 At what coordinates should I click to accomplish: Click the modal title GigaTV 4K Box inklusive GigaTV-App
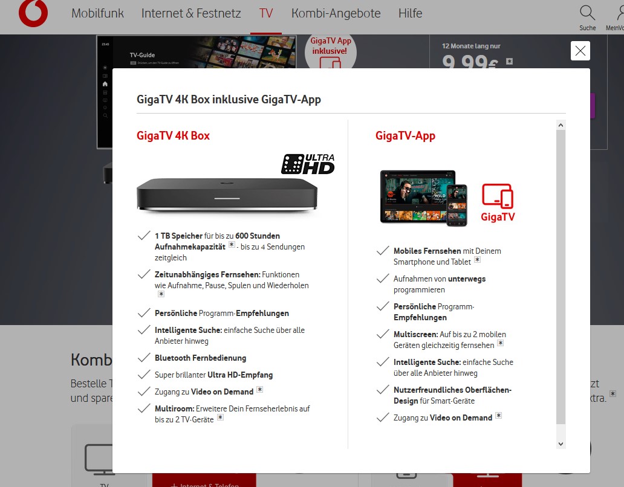[229, 99]
